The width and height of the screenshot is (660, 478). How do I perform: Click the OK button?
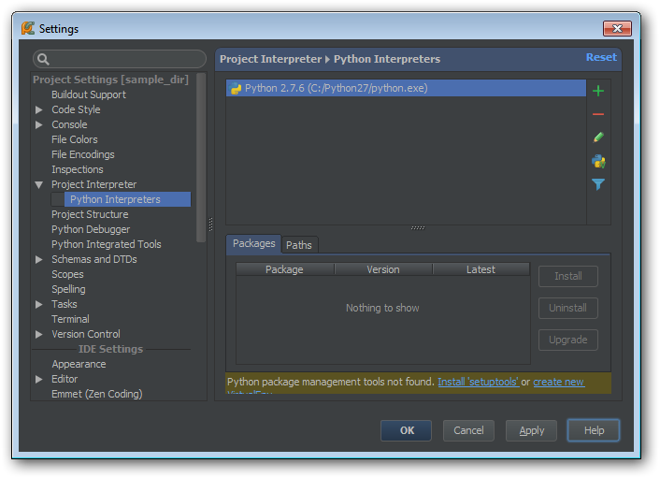[x=407, y=430]
